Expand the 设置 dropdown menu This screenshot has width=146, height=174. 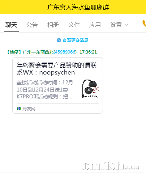(119, 25)
